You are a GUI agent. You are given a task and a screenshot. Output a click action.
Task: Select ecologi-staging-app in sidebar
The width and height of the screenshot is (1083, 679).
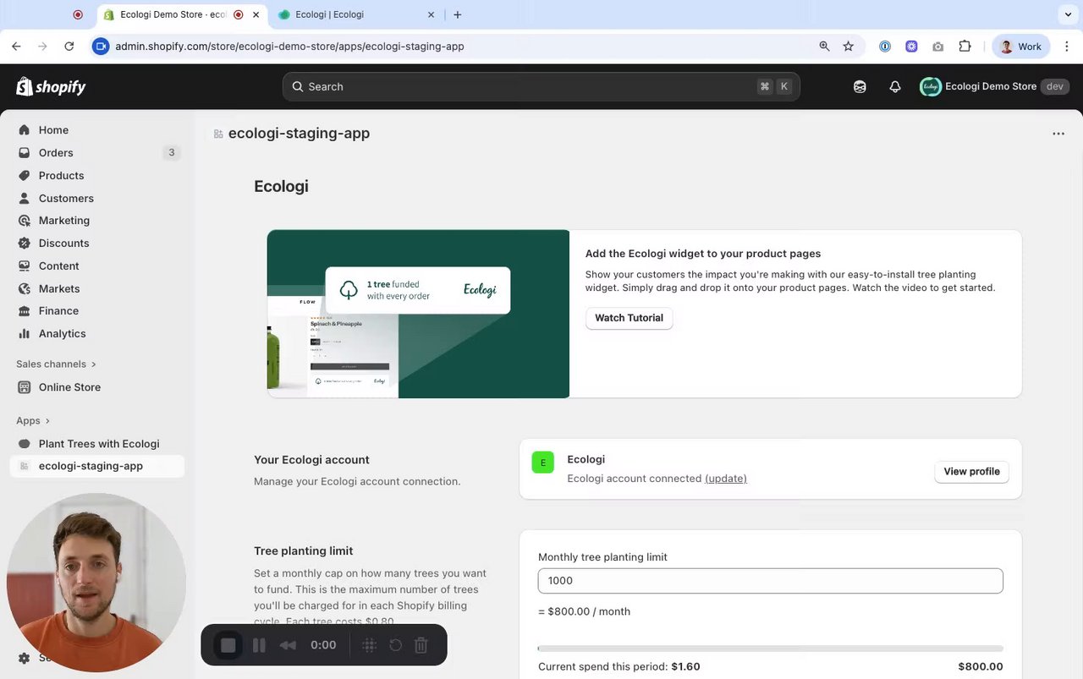click(96, 466)
